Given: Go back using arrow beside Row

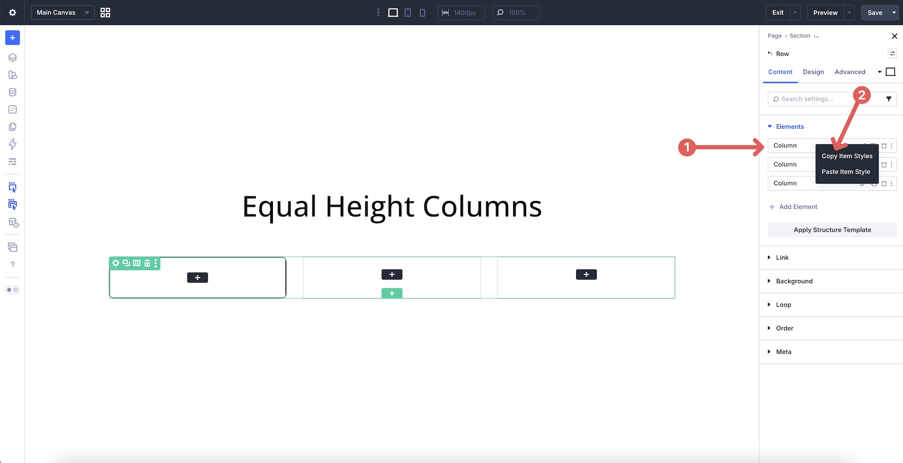Looking at the screenshot, I should [770, 53].
